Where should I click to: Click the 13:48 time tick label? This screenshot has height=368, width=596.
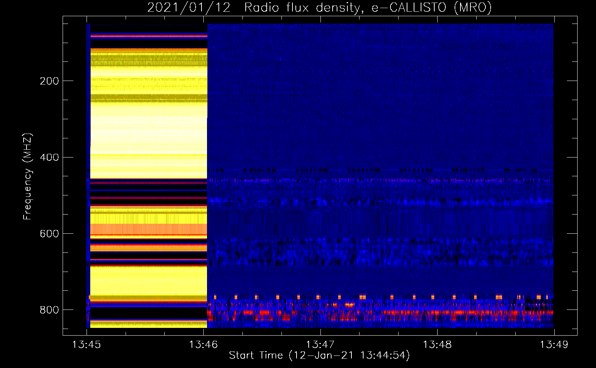tap(437, 345)
